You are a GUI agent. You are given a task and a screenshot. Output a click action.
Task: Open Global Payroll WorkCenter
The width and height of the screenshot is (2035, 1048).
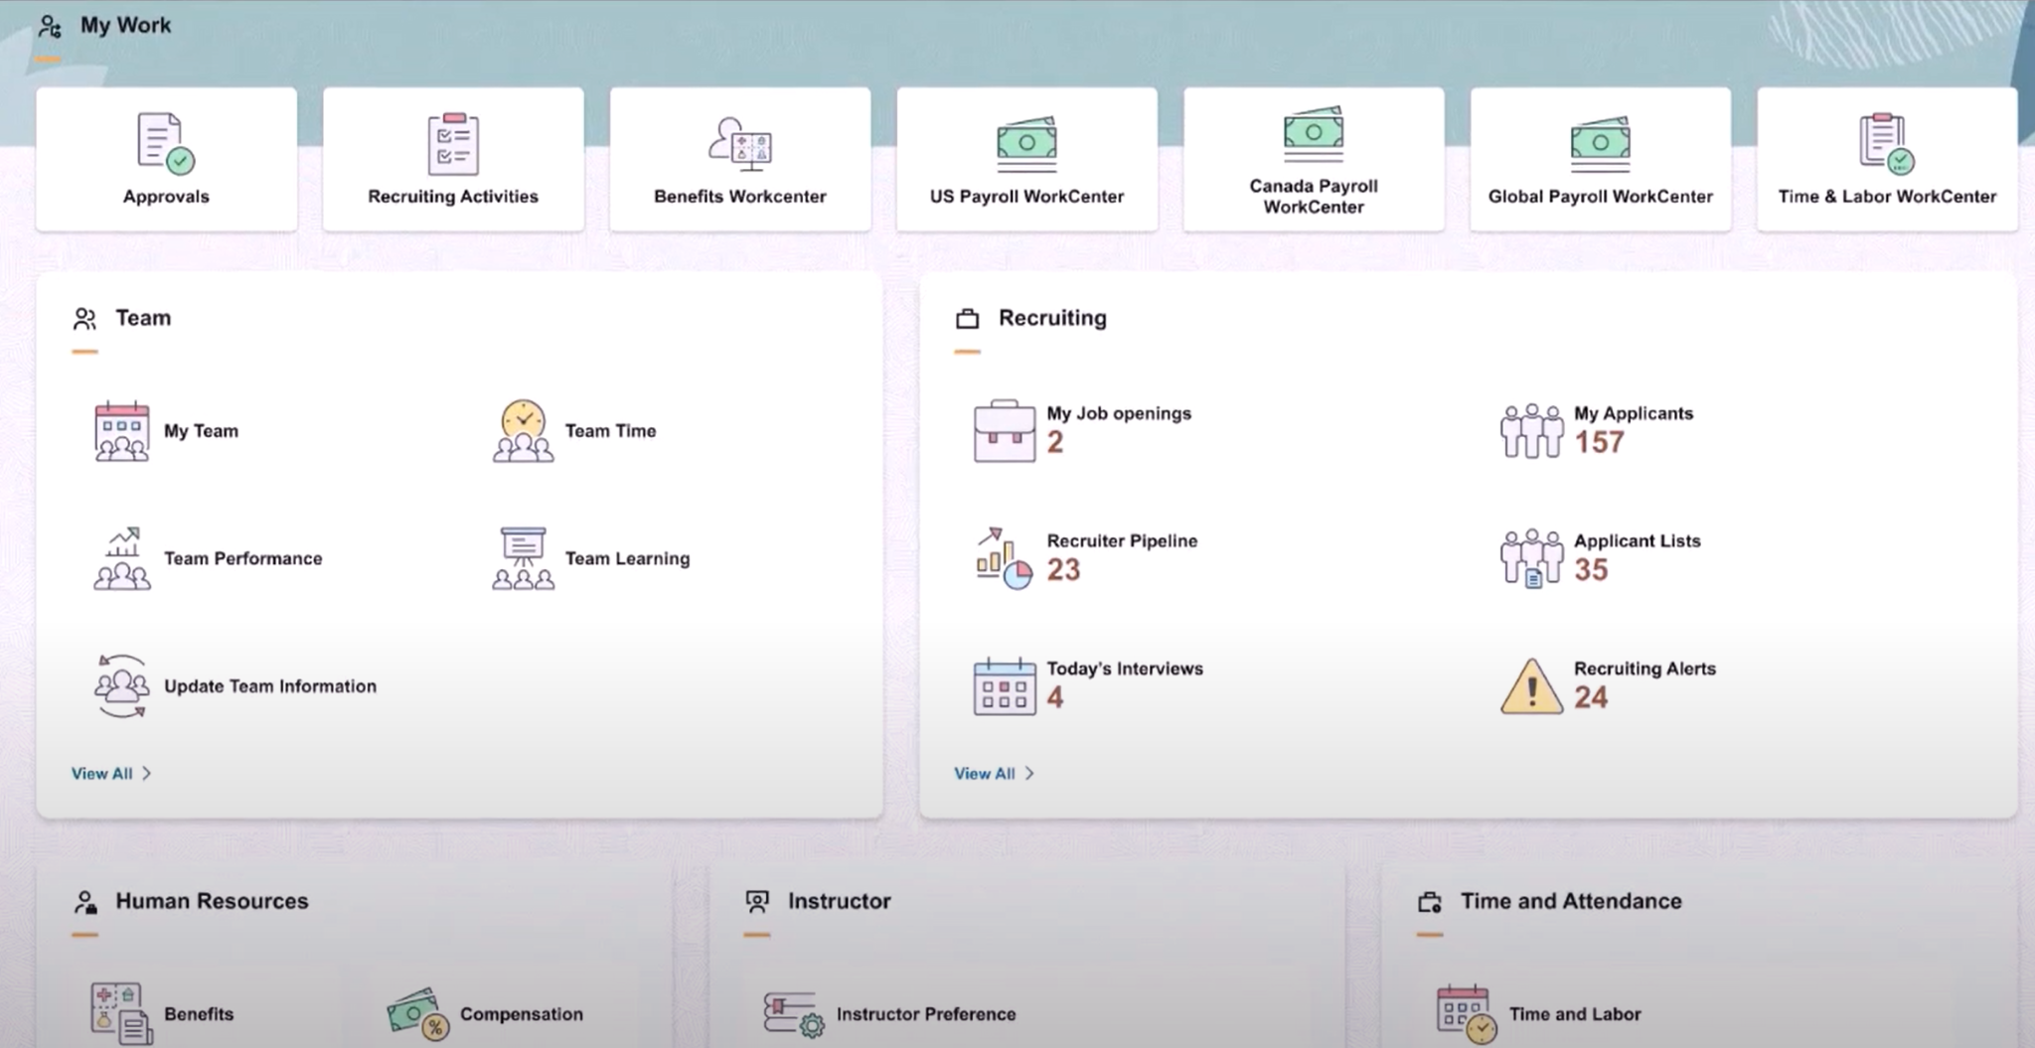1599,159
